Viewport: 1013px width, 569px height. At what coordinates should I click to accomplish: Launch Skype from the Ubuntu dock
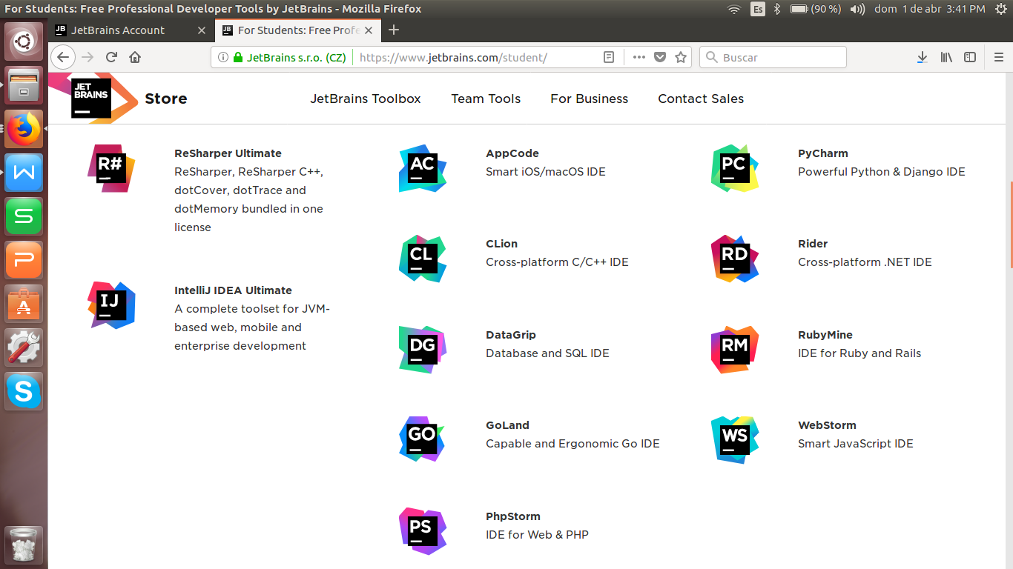pyautogui.click(x=24, y=391)
